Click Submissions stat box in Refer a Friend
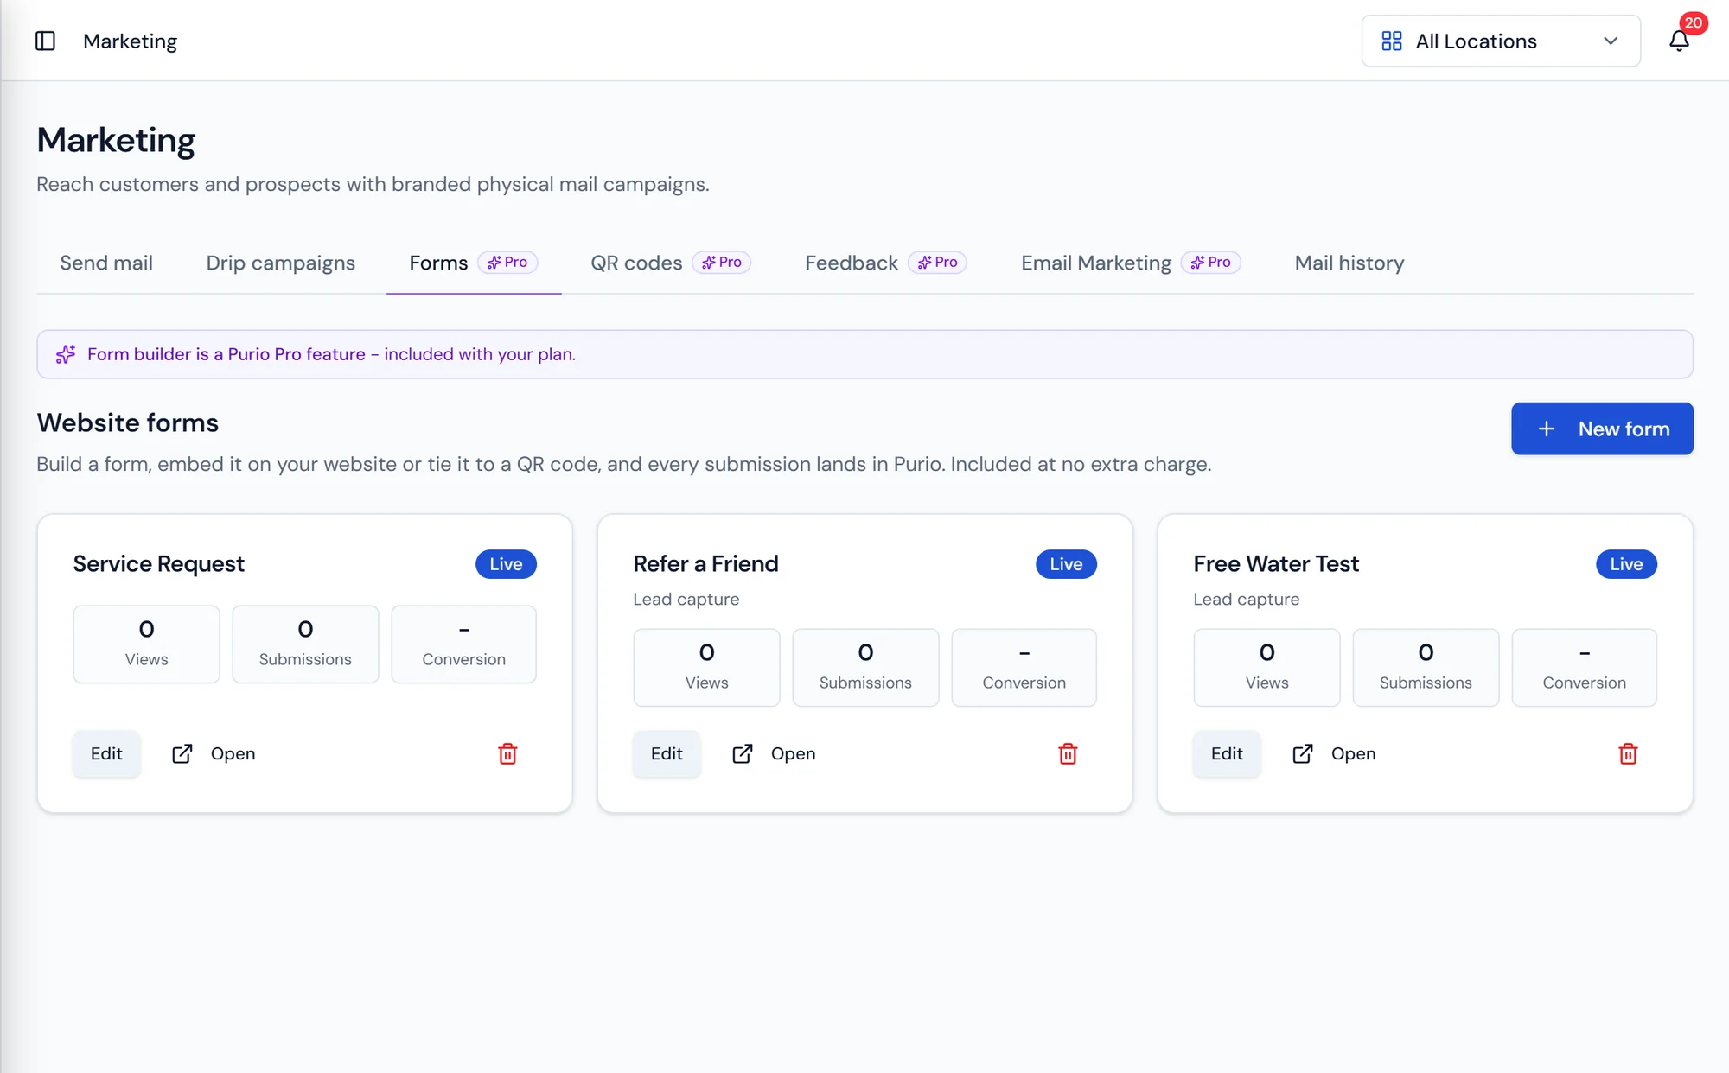Screen dimensions: 1729x1073 pos(865,667)
